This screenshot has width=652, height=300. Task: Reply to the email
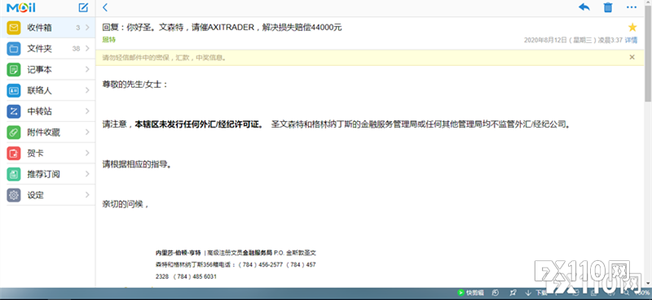pos(584,7)
